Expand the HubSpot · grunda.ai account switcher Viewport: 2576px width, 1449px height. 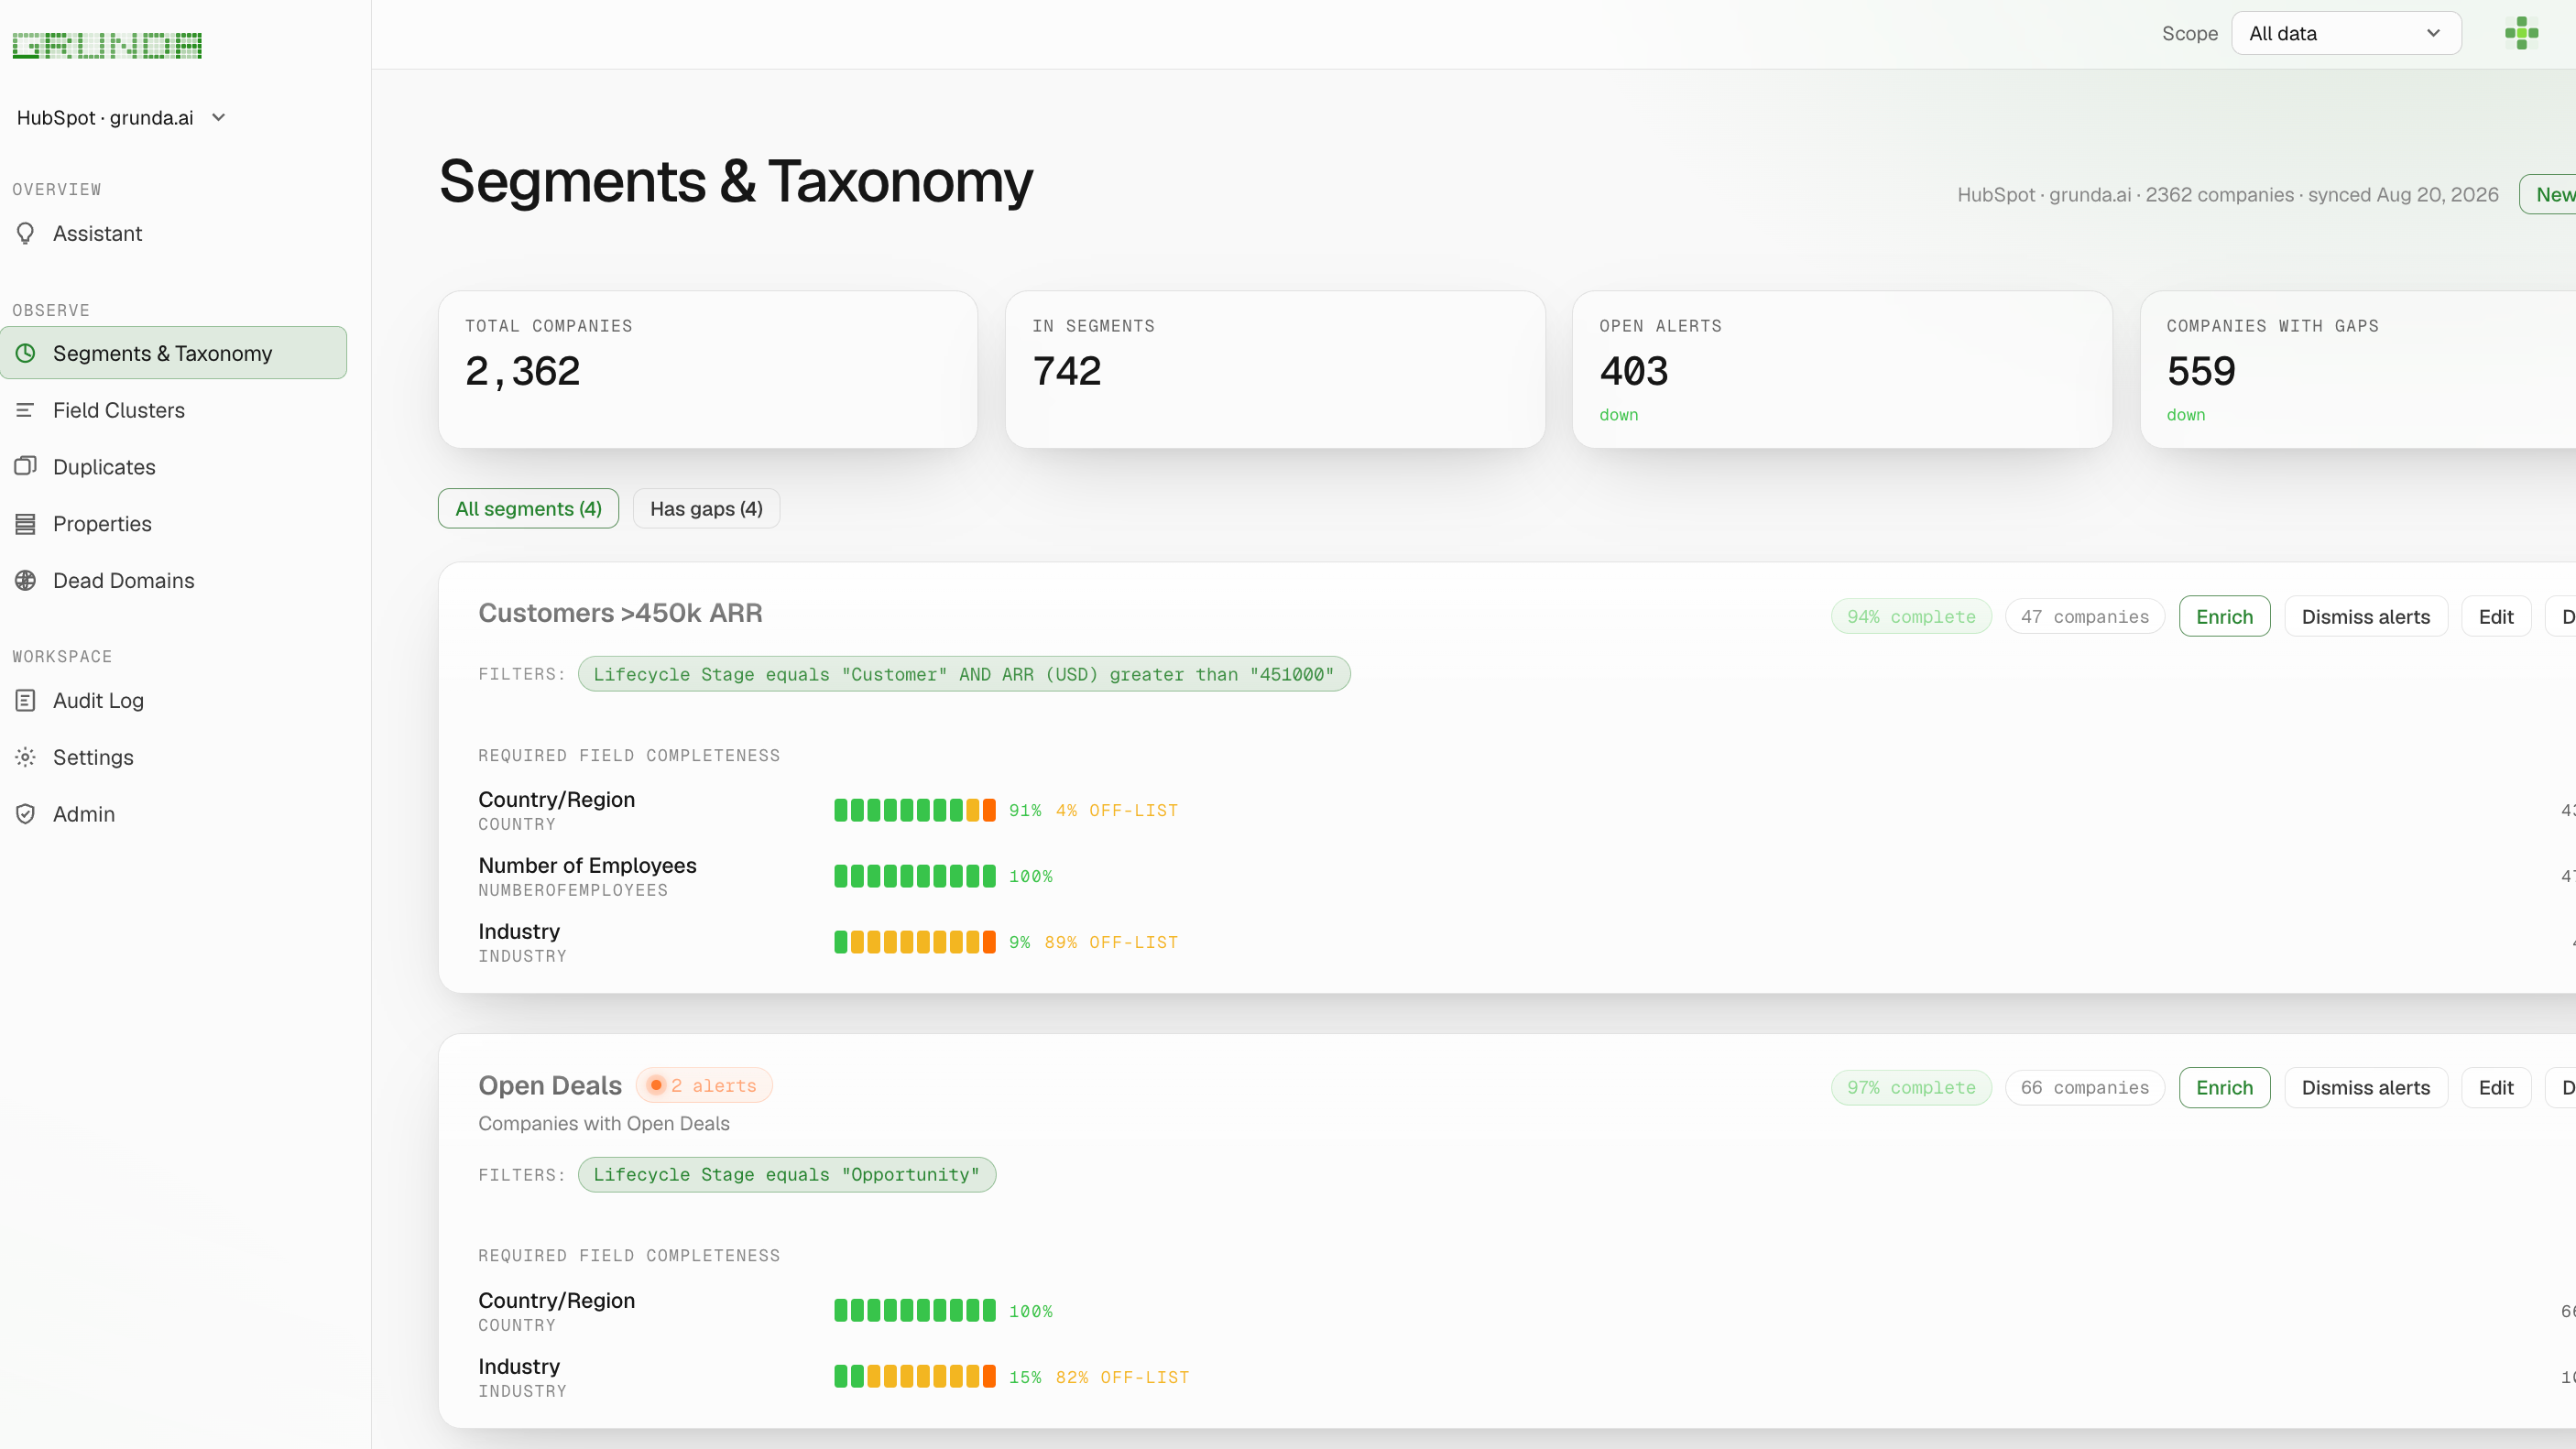[x=121, y=118]
